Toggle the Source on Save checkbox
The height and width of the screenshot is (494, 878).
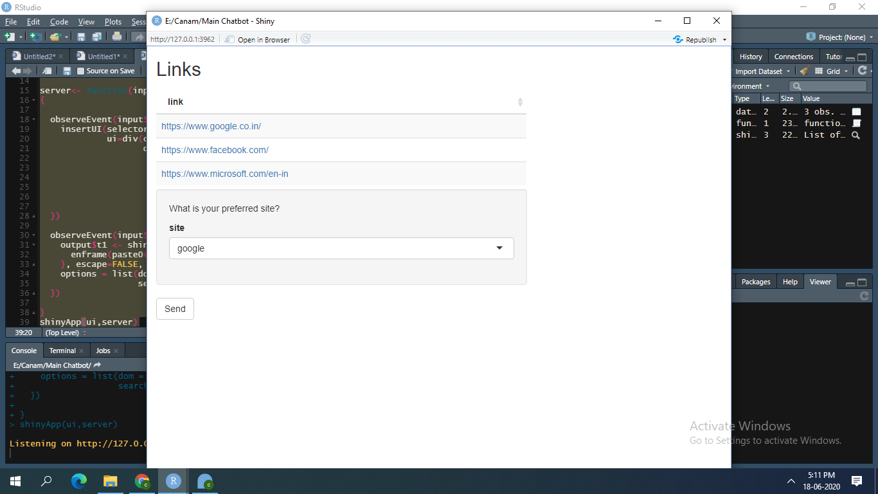(81, 71)
